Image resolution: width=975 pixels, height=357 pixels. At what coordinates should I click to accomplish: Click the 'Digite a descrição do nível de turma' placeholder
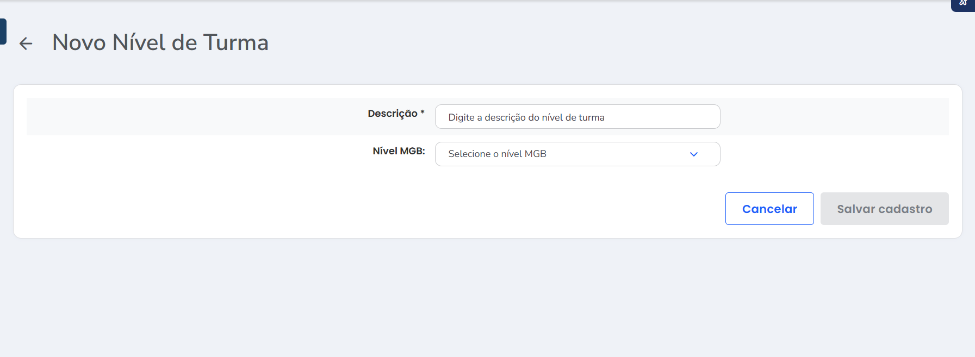click(x=526, y=117)
